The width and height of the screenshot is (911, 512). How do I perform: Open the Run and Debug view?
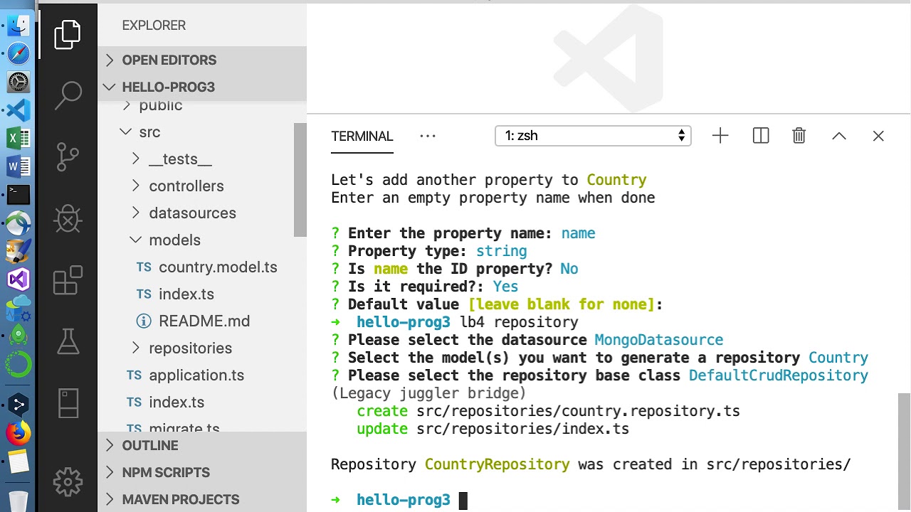click(68, 220)
